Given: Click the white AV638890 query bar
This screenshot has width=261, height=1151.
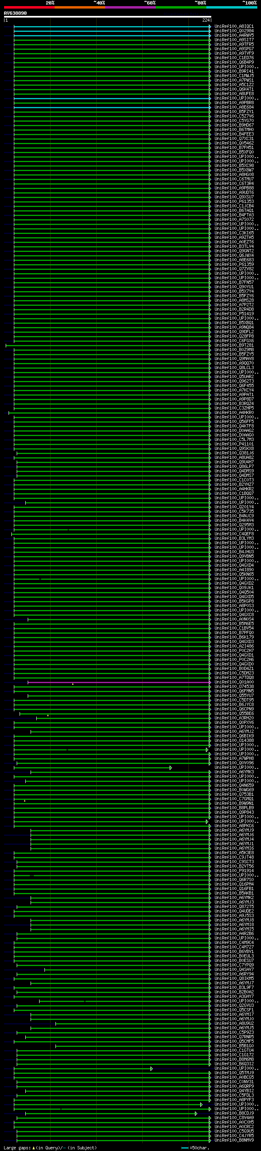Looking at the screenshot, I should click(108, 17).
